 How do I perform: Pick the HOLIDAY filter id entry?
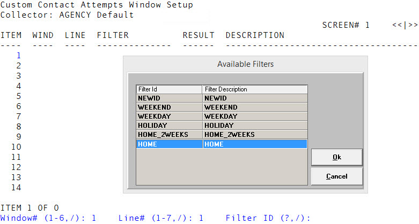click(169, 126)
